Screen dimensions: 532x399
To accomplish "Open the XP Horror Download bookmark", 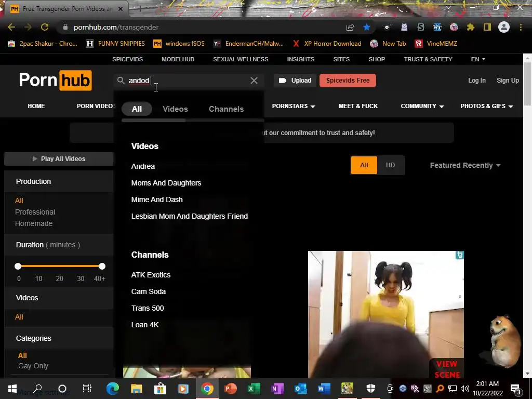I will [327, 44].
